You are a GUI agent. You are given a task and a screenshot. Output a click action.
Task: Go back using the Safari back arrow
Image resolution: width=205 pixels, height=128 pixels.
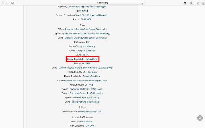click(x=3, y=3)
